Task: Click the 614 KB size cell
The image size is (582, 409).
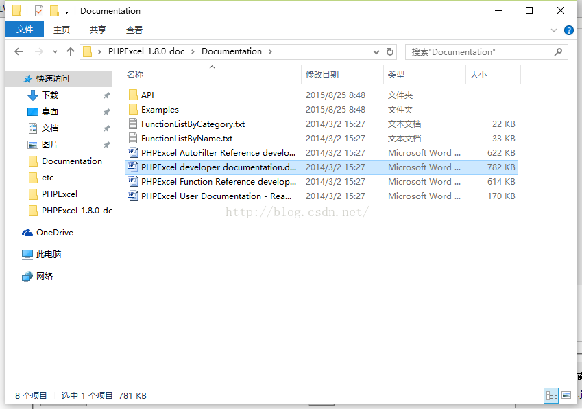Action: coord(501,182)
